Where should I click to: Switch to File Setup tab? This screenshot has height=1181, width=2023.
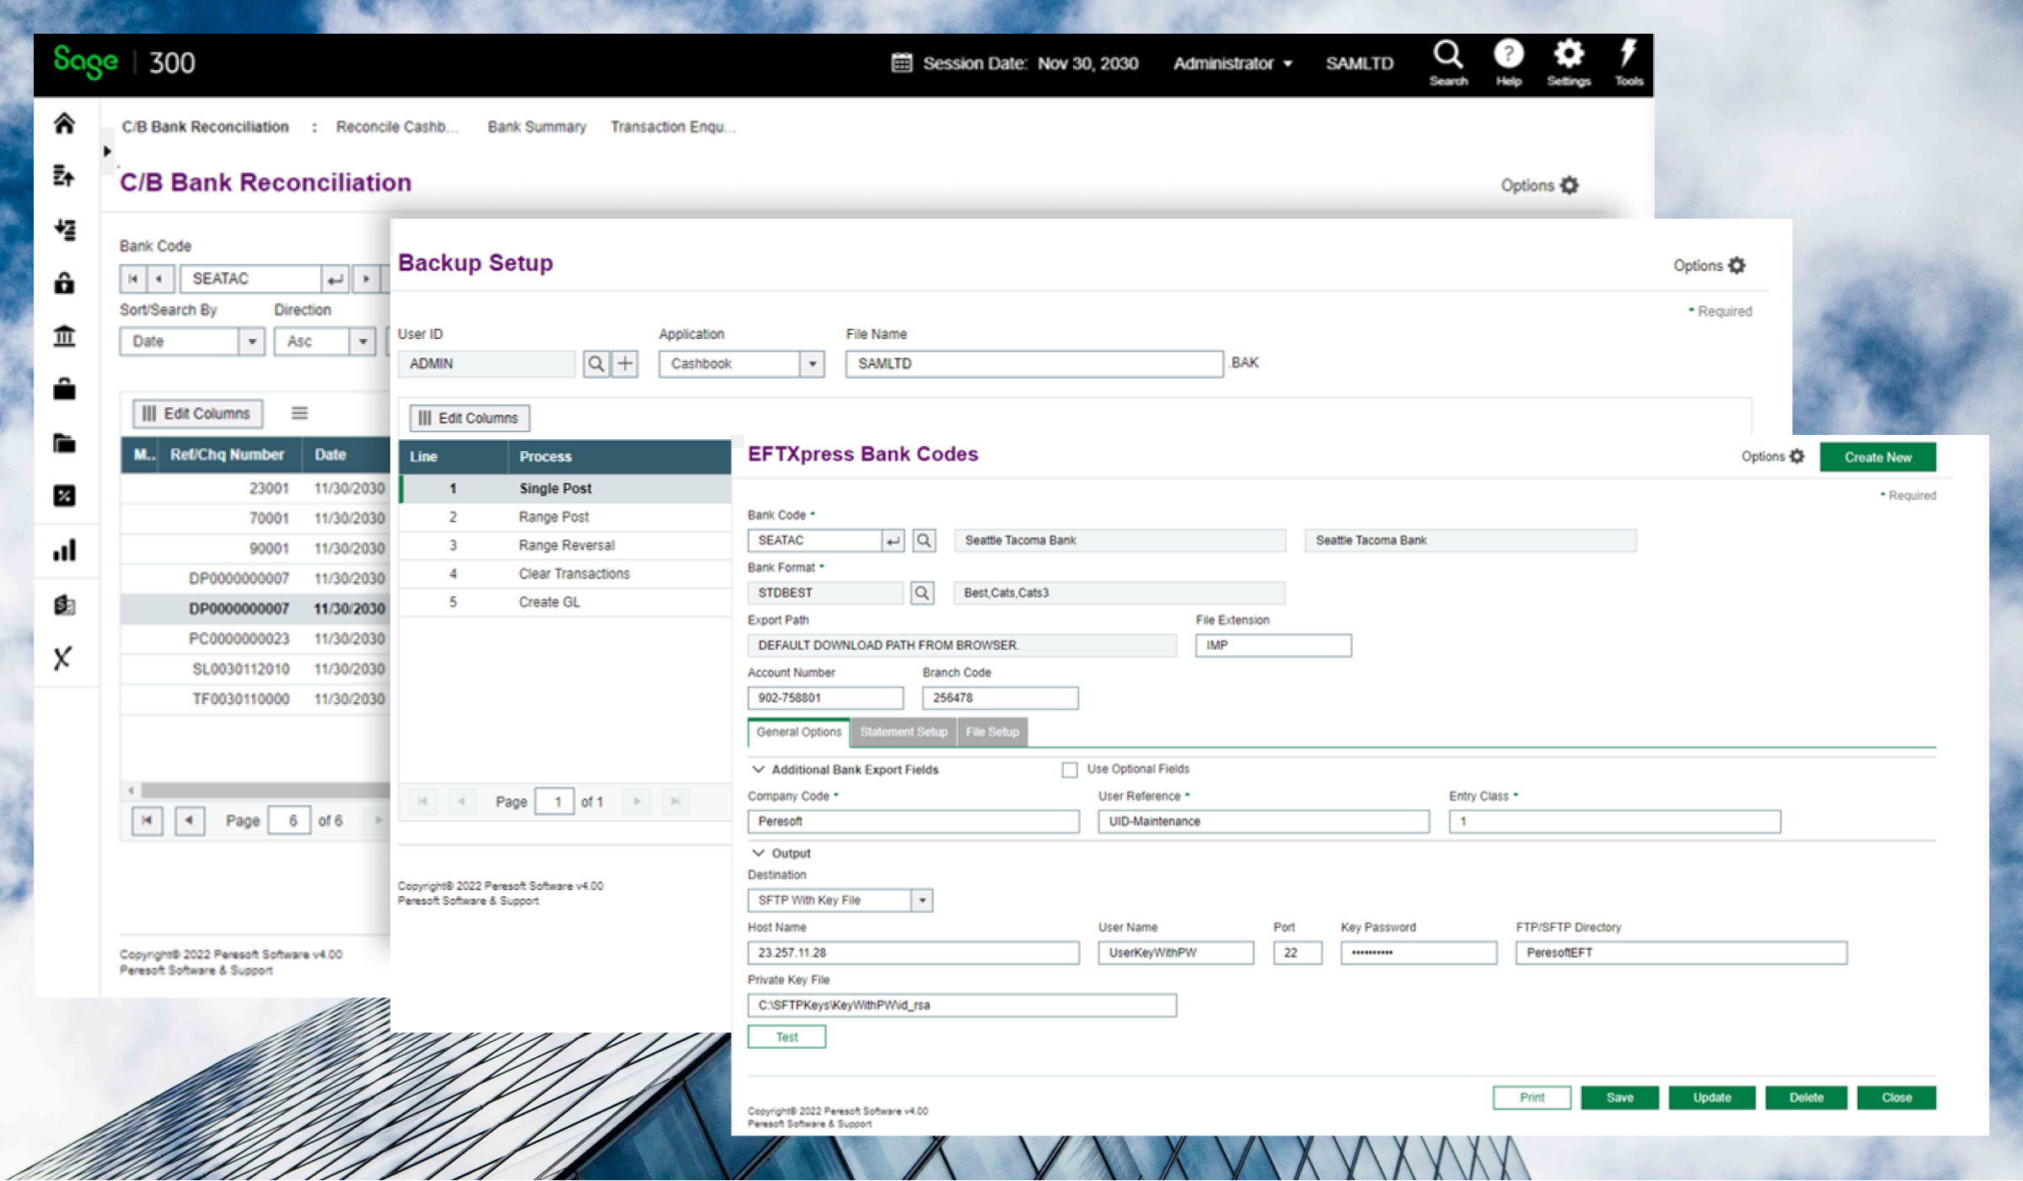coord(992,732)
